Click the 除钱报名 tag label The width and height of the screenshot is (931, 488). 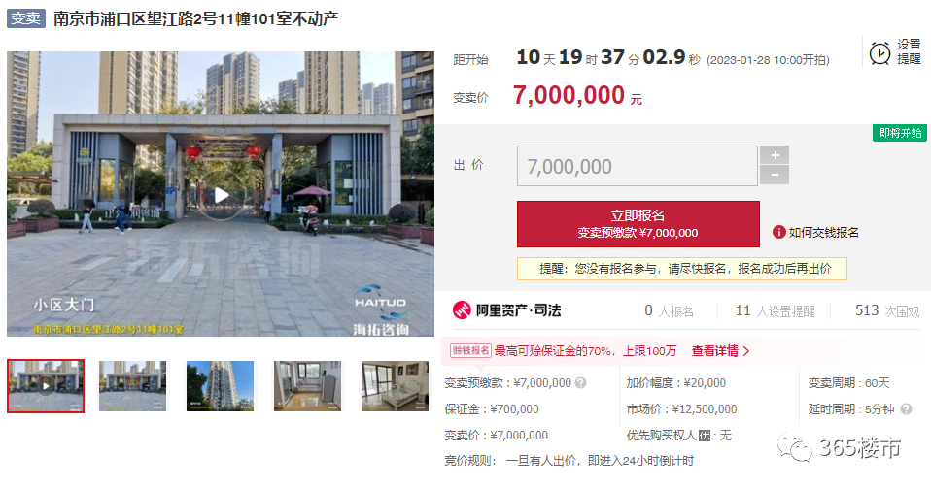(x=470, y=350)
